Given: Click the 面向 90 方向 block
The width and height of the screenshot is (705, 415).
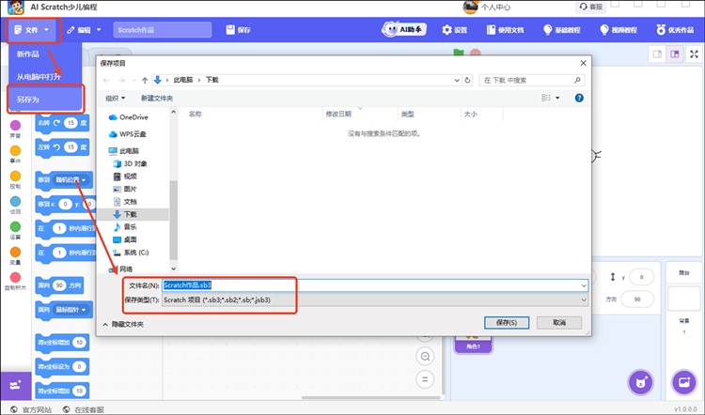Looking at the screenshot, I should (59, 285).
